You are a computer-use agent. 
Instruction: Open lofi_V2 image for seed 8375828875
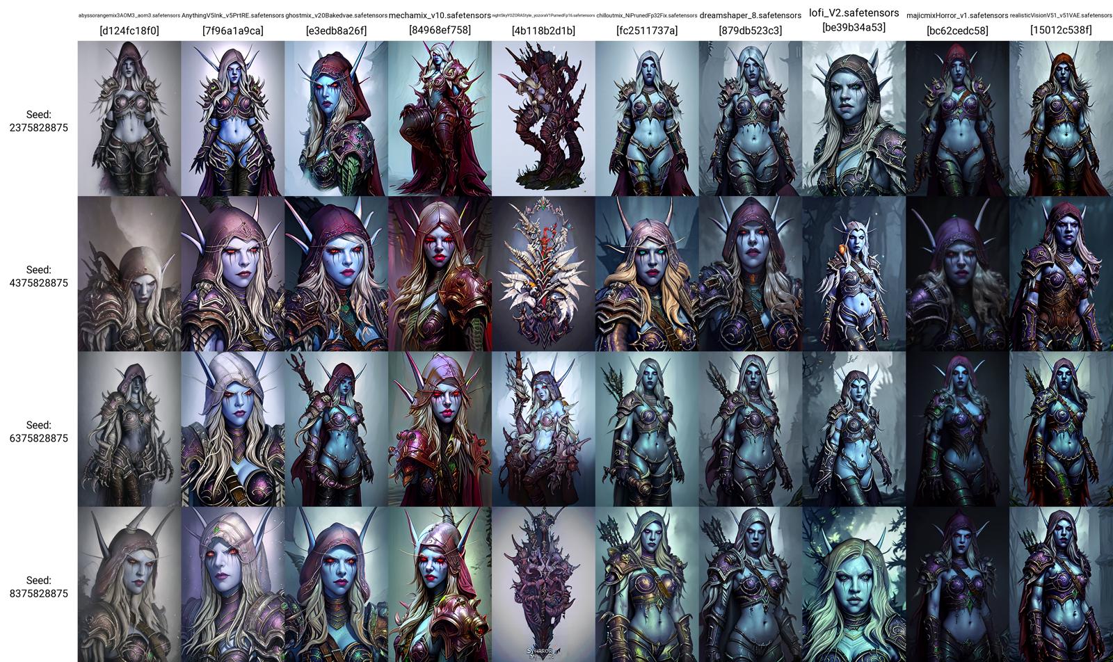(x=854, y=584)
